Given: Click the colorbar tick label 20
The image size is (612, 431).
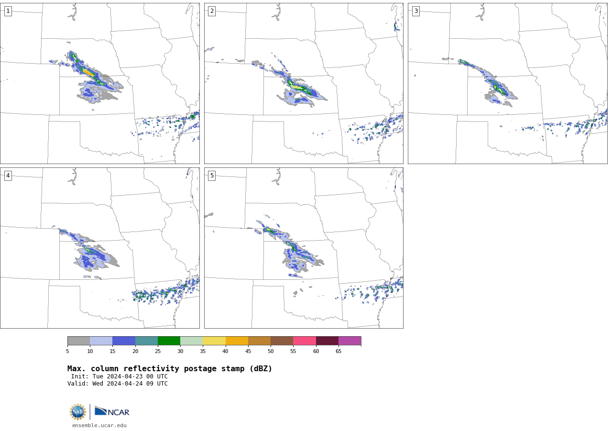Looking at the screenshot, I should [135, 352].
